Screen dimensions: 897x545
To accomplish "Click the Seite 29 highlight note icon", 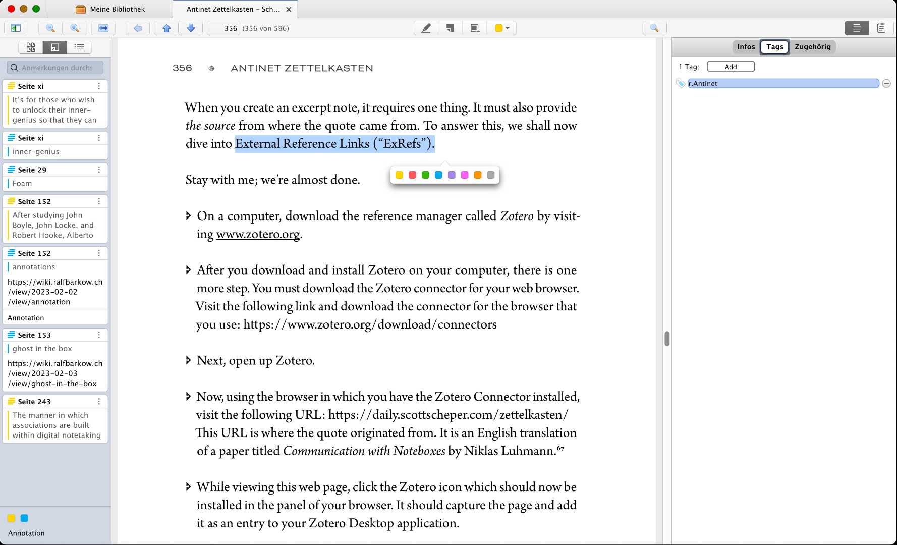I will tap(11, 170).
